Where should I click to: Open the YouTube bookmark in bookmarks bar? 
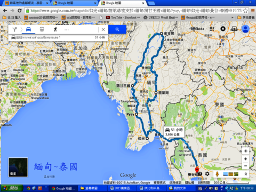123,18
